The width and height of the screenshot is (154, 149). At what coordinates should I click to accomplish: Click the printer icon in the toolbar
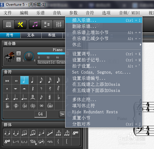pos(9,24)
